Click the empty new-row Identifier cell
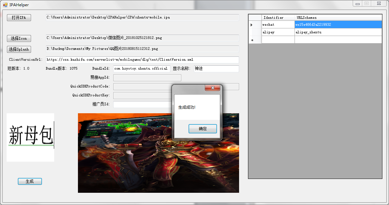This screenshot has height=205, width=389. coord(278,40)
